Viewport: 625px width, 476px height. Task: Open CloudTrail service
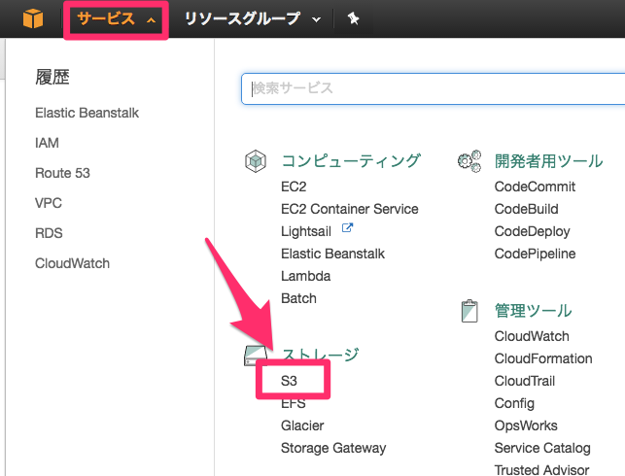pyautogui.click(x=525, y=381)
